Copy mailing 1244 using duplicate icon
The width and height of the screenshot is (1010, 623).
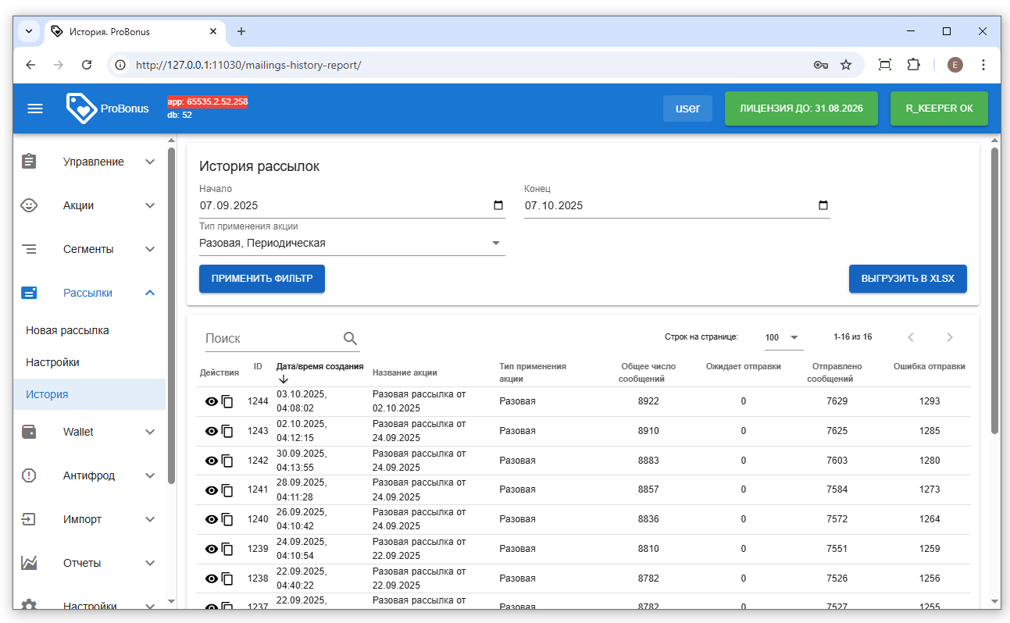point(227,401)
